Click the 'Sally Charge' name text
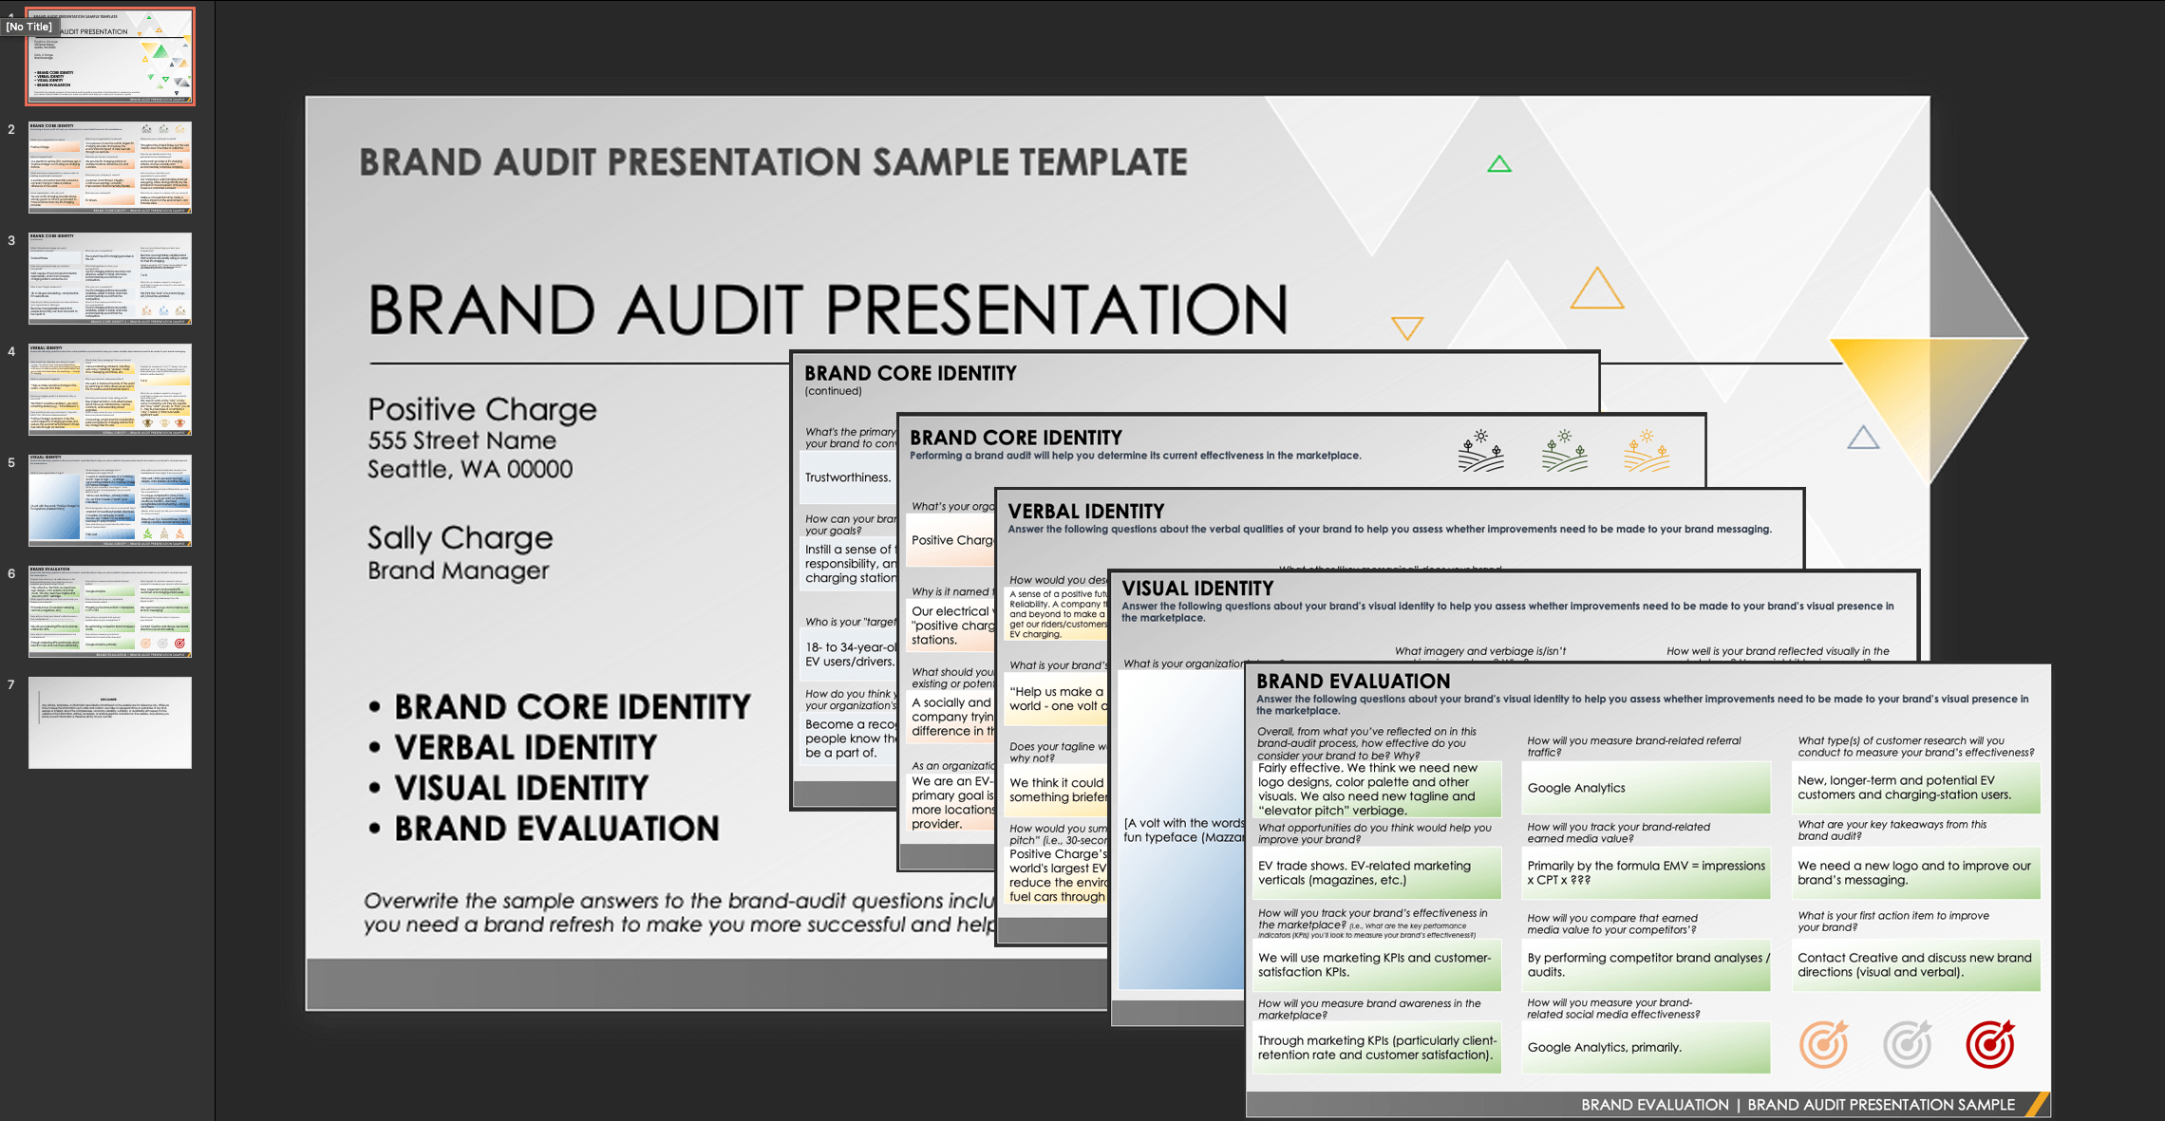Image resolution: width=2165 pixels, height=1121 pixels. [x=461, y=538]
